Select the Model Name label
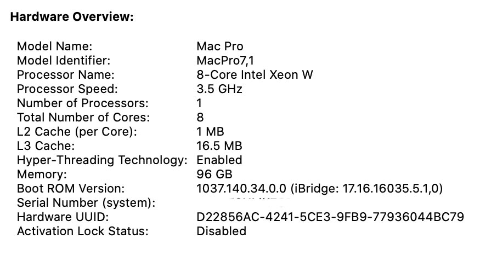The height and width of the screenshot is (256, 497). [x=55, y=46]
